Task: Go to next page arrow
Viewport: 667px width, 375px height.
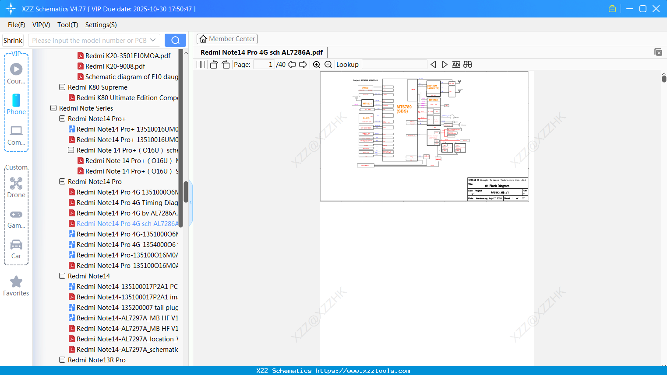Action: coord(303,64)
